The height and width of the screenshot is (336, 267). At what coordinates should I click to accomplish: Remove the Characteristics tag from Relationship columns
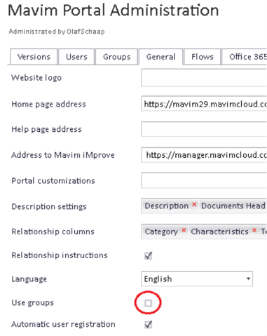(x=254, y=230)
